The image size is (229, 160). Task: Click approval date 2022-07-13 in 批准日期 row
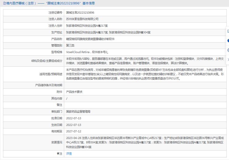[x=74, y=118]
